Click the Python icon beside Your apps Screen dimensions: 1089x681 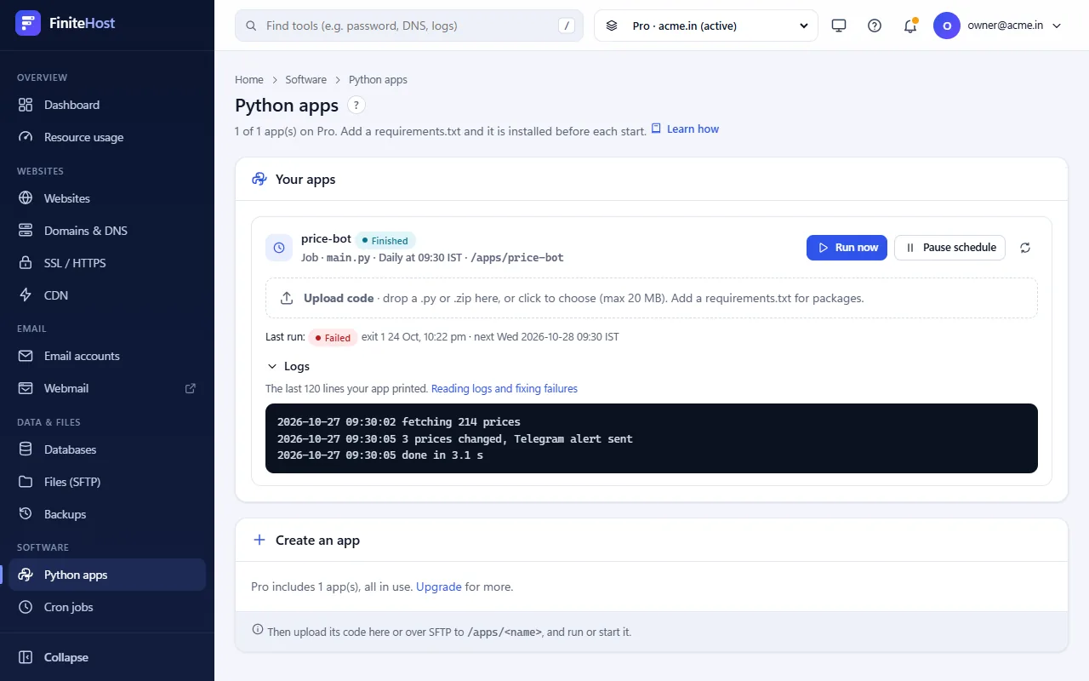click(259, 180)
